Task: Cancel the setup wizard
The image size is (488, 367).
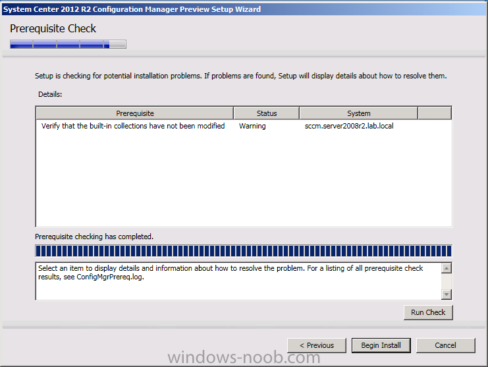Action: 445,345
